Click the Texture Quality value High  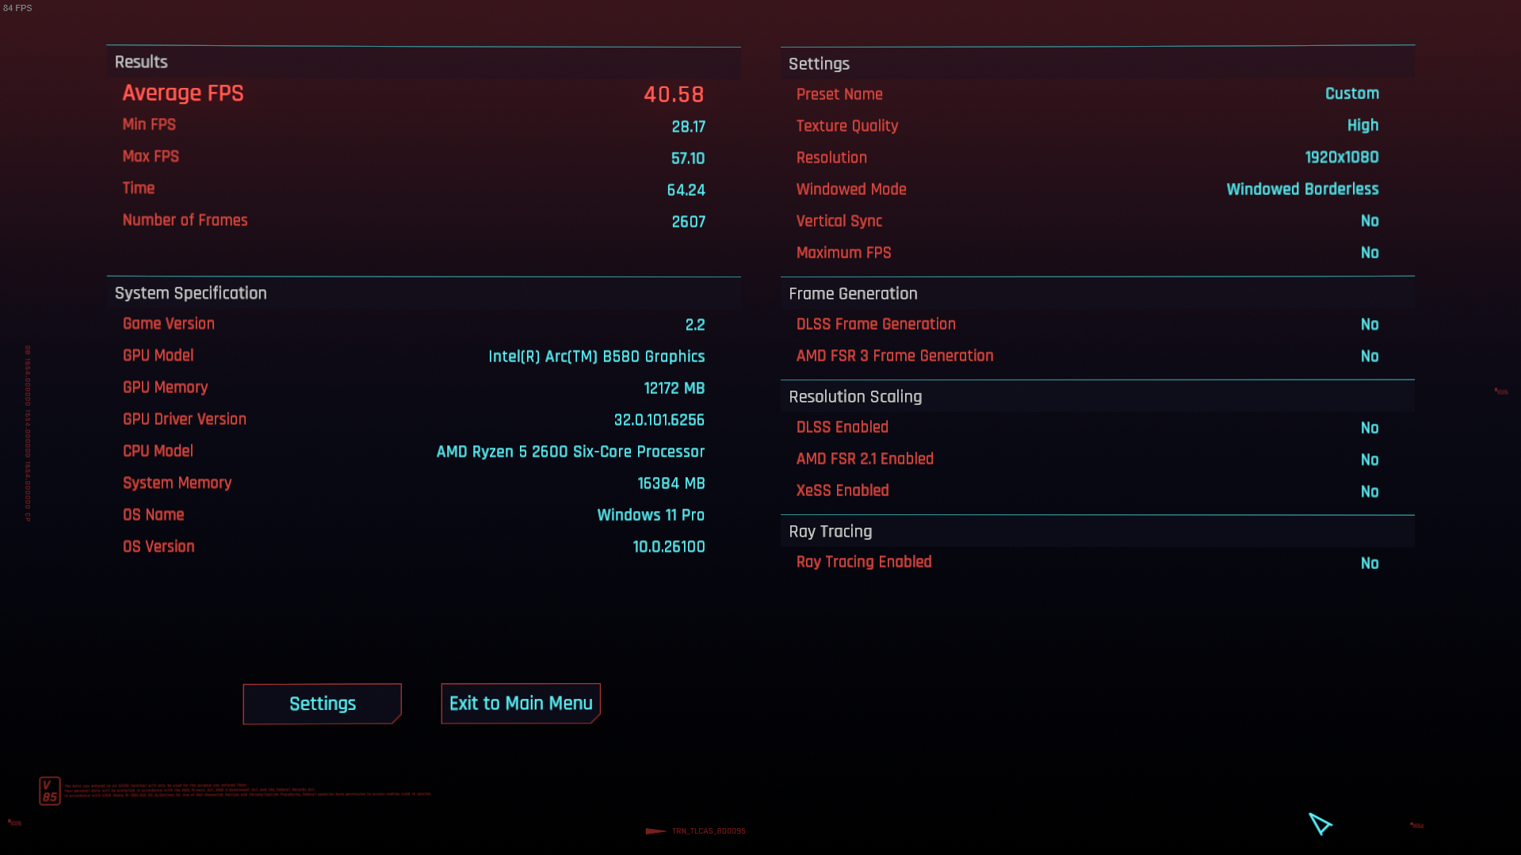click(1362, 125)
